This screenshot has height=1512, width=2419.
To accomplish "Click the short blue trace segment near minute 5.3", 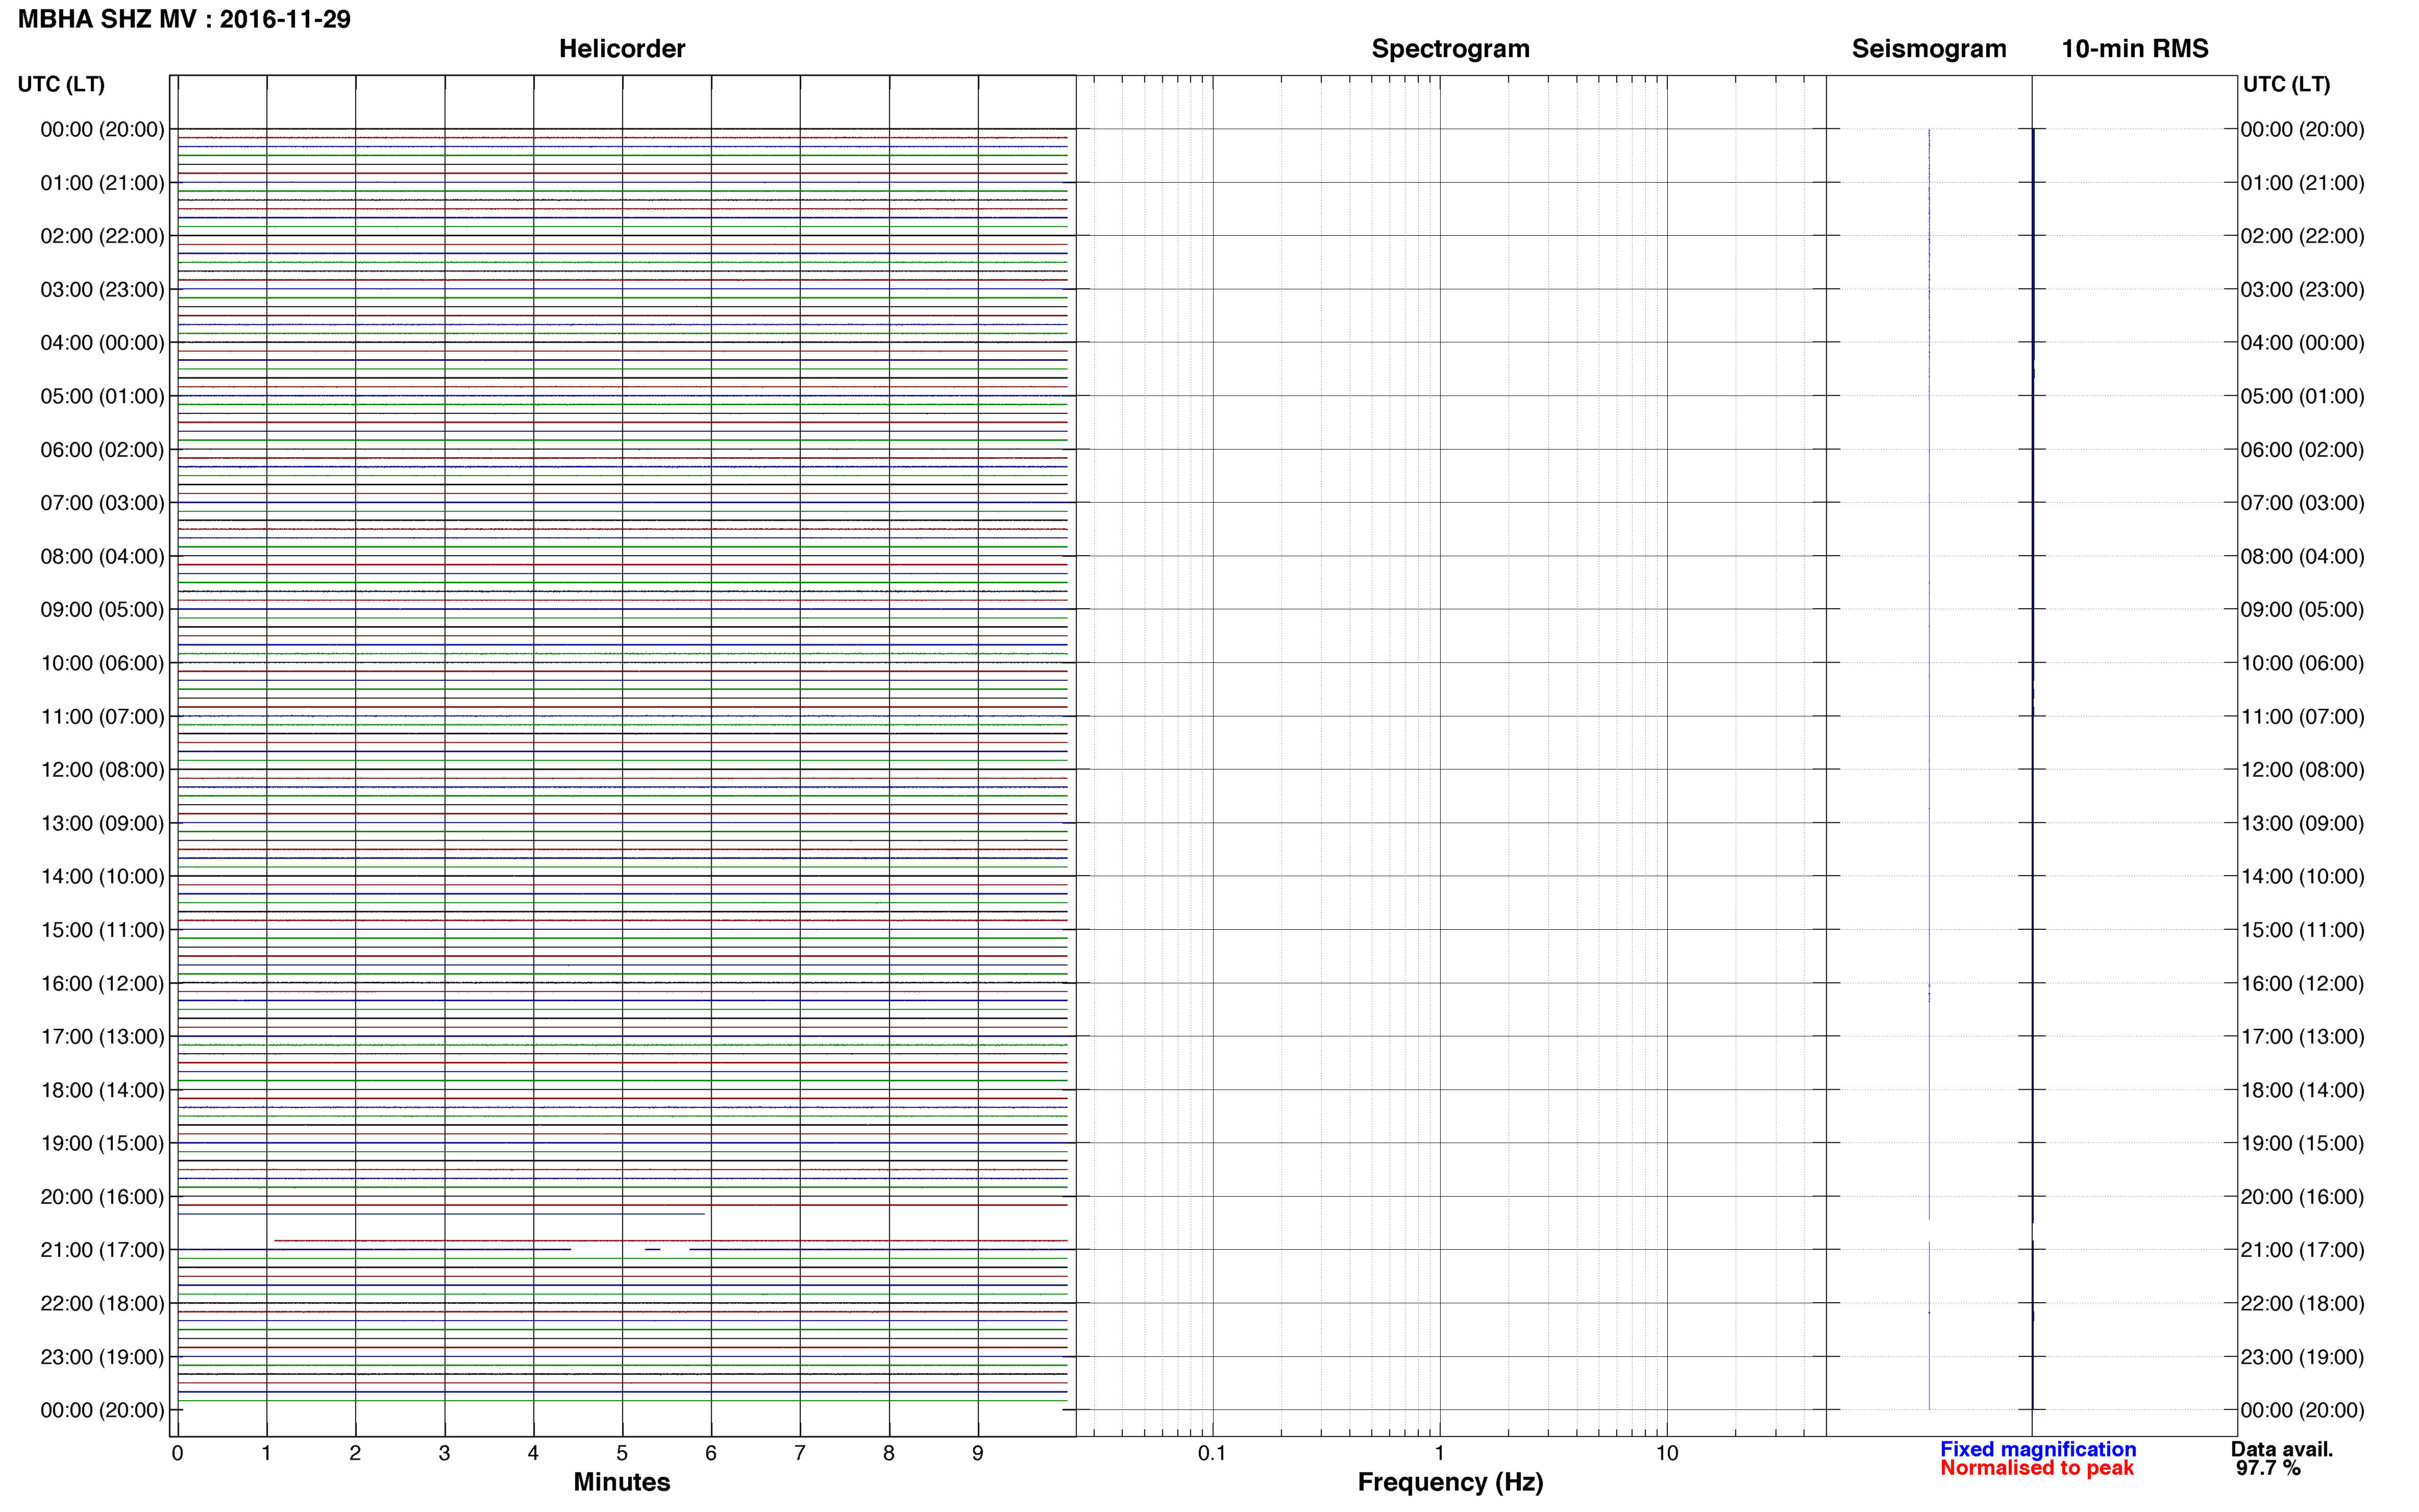I will point(652,1250).
